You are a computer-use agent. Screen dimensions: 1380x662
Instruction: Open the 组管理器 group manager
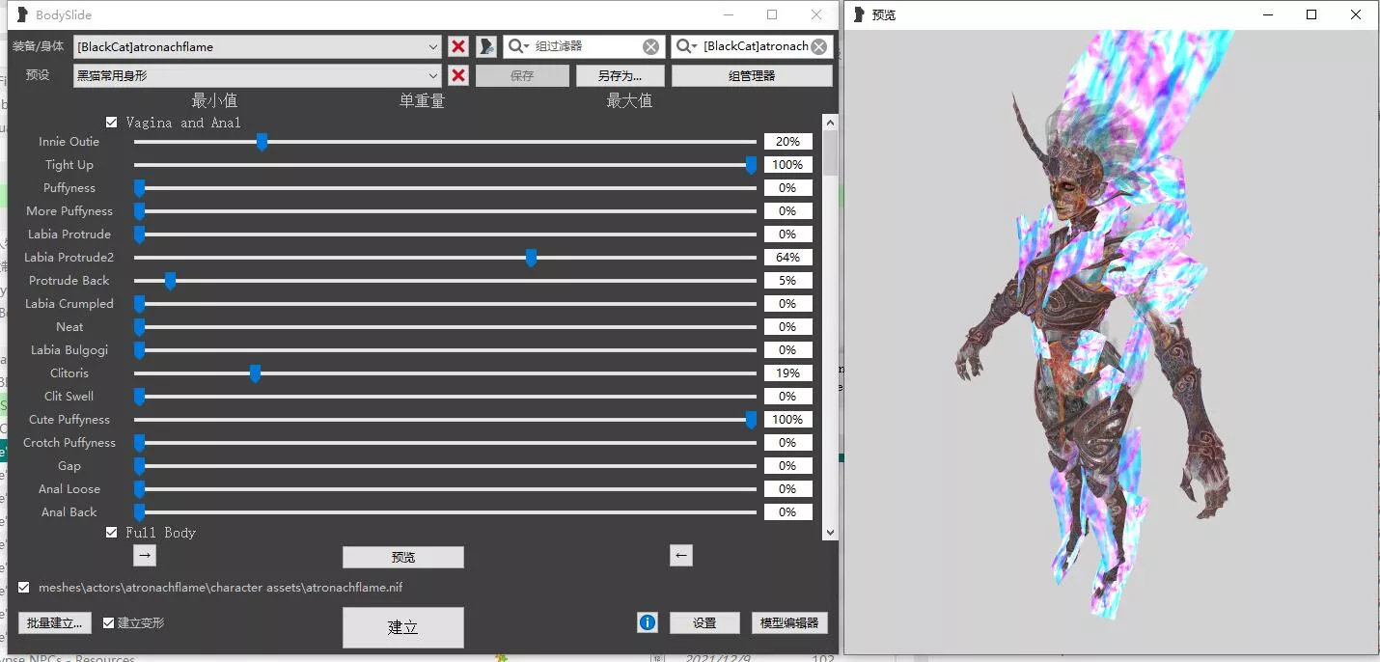(x=752, y=75)
